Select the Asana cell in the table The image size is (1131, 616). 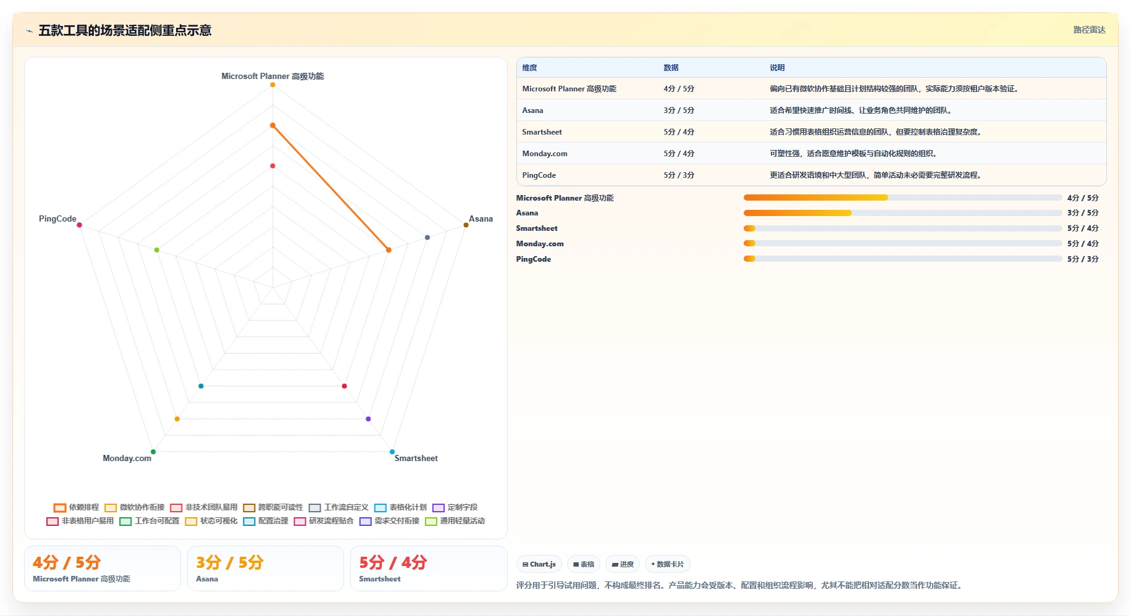click(532, 110)
